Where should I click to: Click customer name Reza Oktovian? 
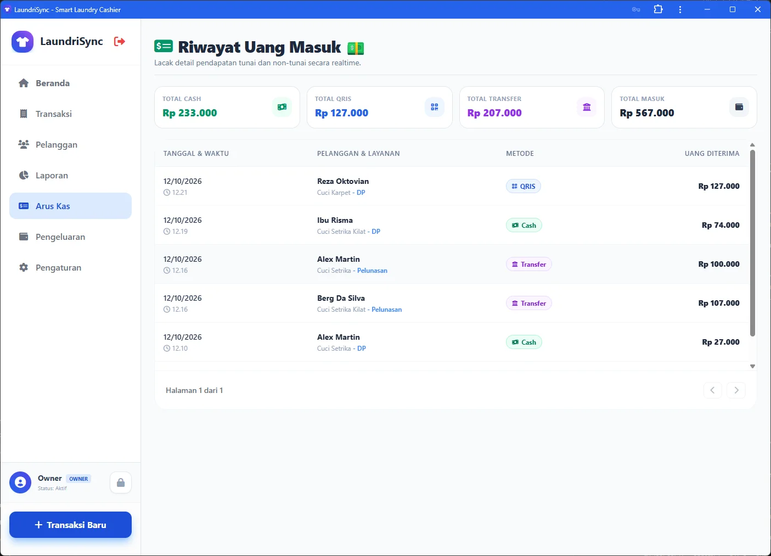click(343, 181)
